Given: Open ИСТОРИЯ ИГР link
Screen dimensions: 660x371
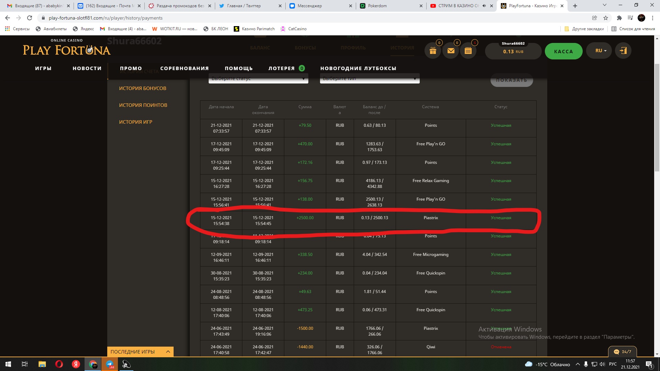Looking at the screenshot, I should pos(135,122).
